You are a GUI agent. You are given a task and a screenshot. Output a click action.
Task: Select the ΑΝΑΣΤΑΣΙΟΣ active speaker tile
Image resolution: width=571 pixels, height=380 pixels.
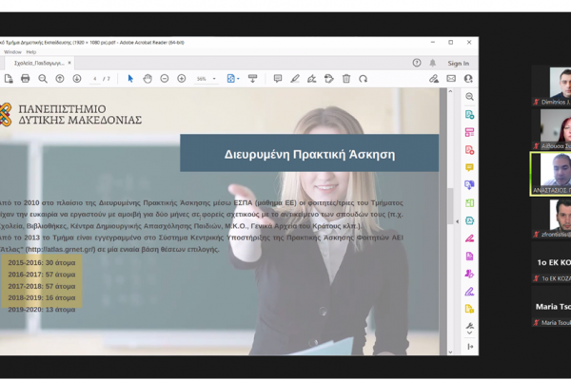coord(551,174)
